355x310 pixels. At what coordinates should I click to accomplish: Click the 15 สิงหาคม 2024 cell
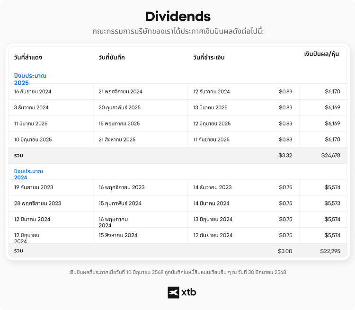point(118,235)
